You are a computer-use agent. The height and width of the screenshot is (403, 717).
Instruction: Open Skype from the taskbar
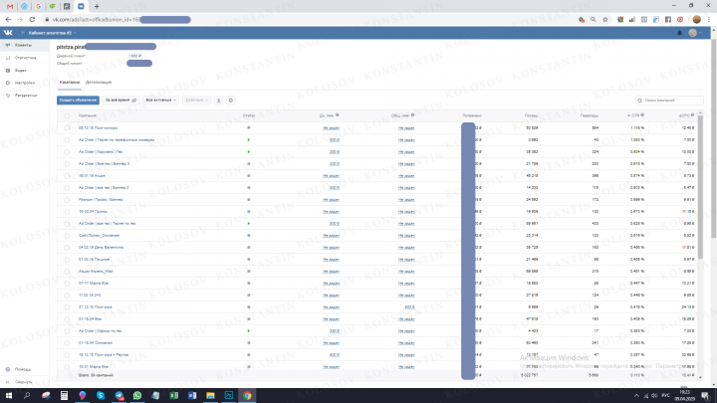(x=101, y=395)
